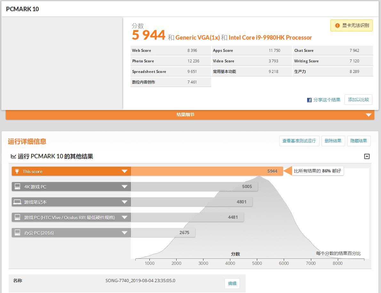The image size is (381, 293).
Task: Click the 4K游戏PC desktop icon
Action: (x=18, y=186)
